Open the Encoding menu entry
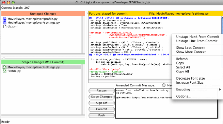The width and height of the screenshot is (223, 124). 183,89
